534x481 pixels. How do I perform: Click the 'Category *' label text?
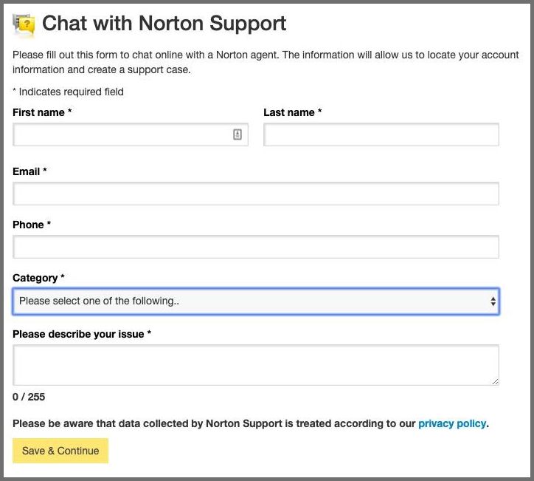tap(38, 278)
